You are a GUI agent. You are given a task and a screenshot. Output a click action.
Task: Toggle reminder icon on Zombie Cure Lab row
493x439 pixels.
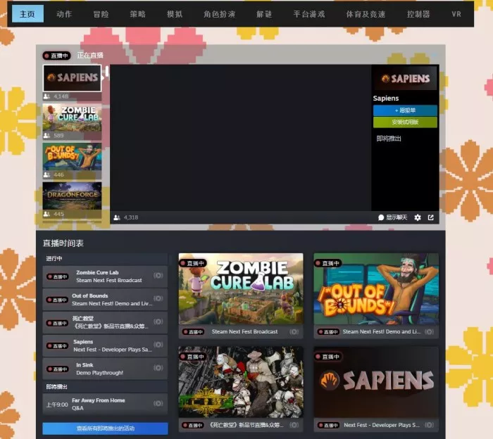[x=158, y=275]
